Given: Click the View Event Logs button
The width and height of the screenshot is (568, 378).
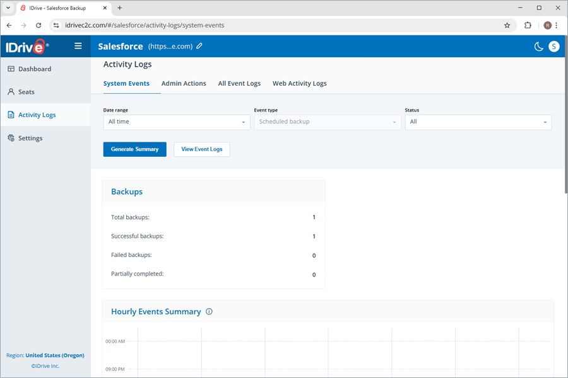Looking at the screenshot, I should 202,149.
